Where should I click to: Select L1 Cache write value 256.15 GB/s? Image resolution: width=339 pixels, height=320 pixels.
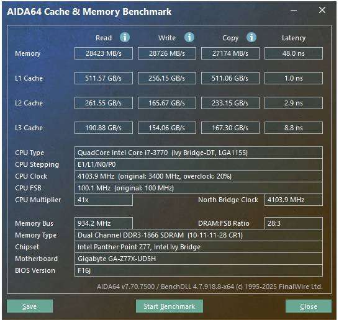pos(167,78)
